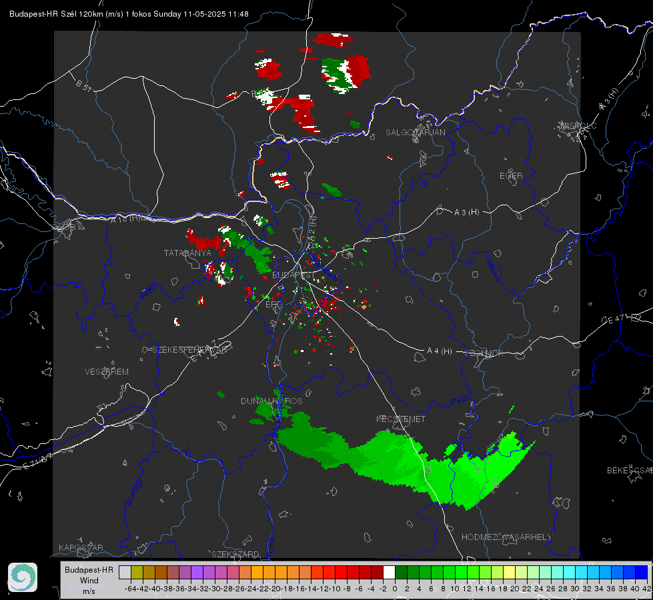
Task: Click the 'A 4 (H)' road label
Action: click(440, 351)
